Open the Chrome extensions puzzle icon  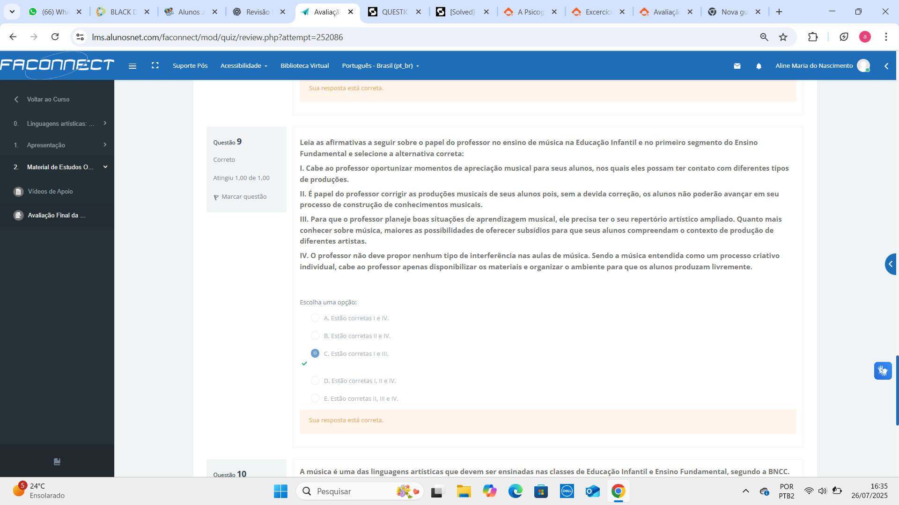click(x=813, y=37)
